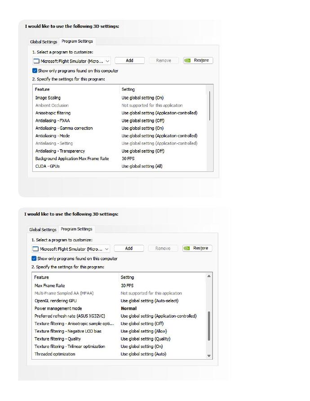Toggle 'Show only programs' checkbox in upper panel

(x=35, y=70)
